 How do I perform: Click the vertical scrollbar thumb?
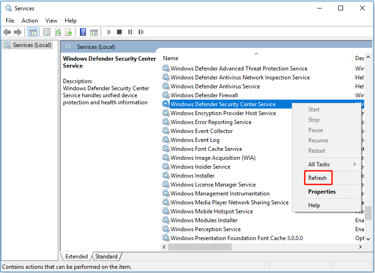point(368,213)
